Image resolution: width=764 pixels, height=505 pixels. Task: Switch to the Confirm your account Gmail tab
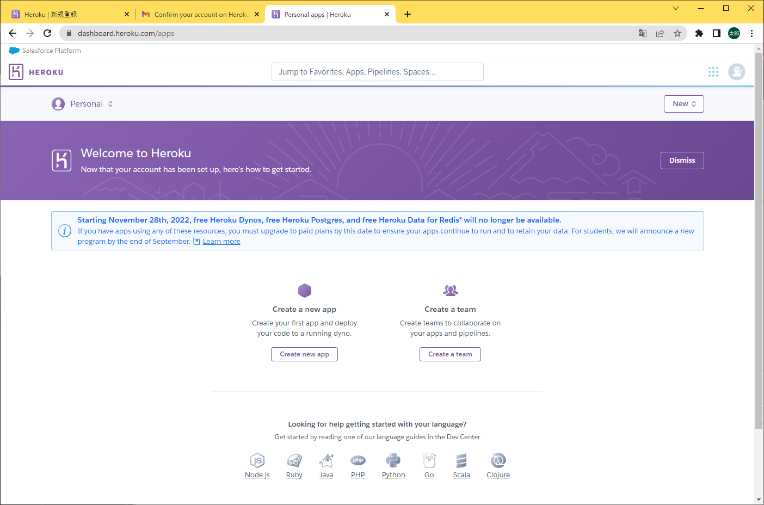199,15
